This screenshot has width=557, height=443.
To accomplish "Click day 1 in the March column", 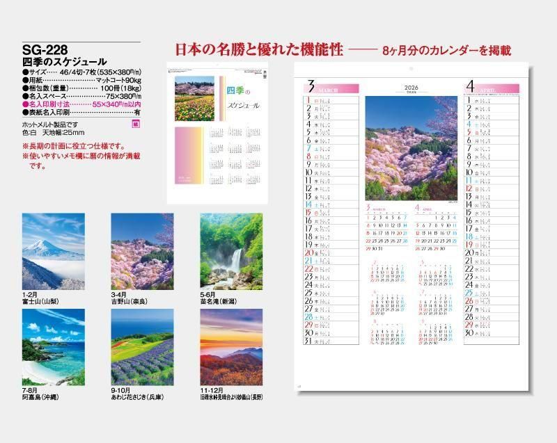I will (331, 100).
